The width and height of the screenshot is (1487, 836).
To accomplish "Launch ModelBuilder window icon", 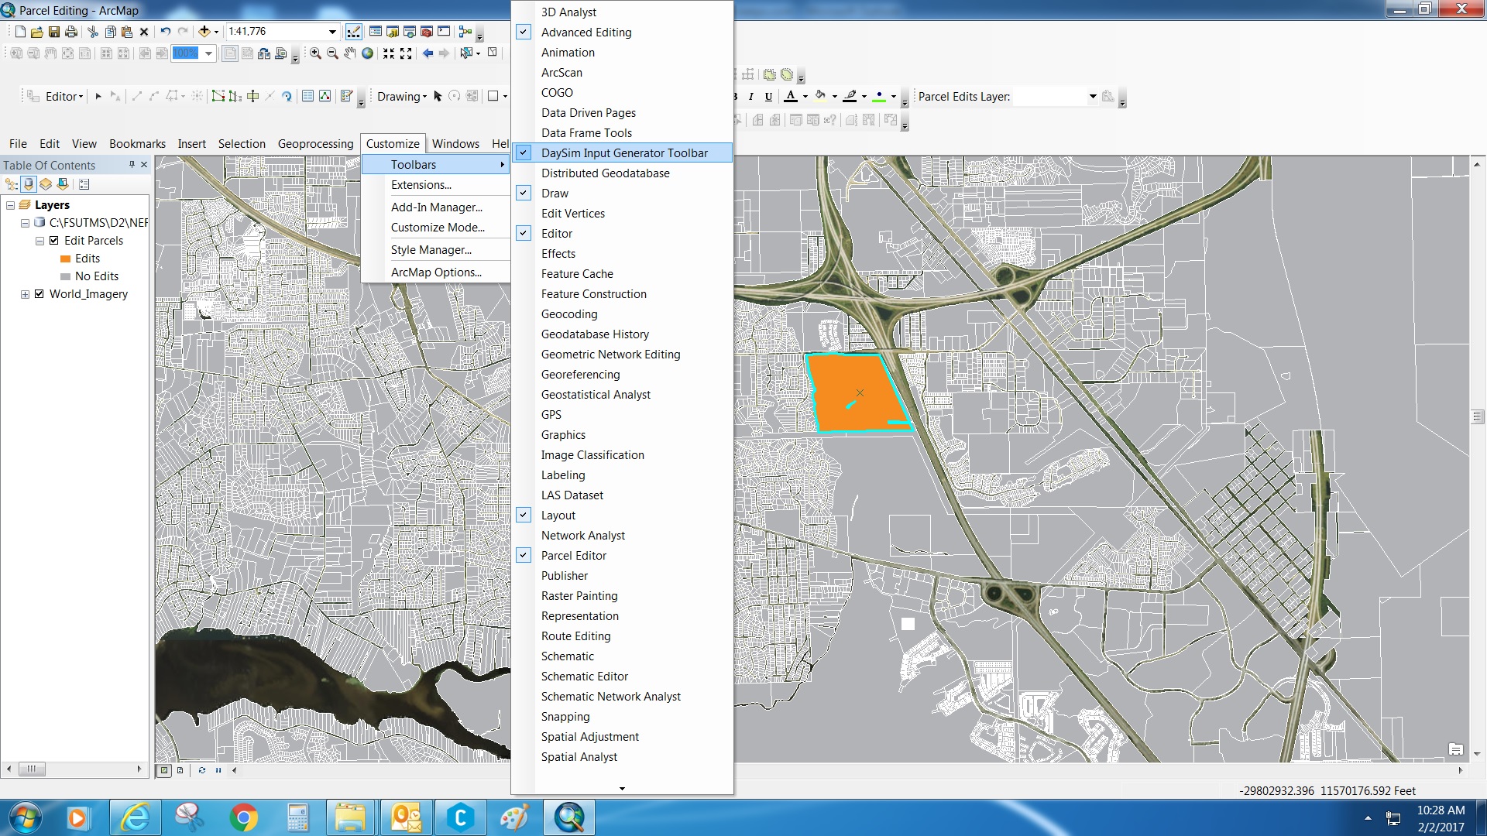I will click(x=465, y=32).
